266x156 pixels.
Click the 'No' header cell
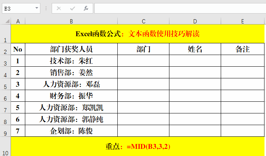tap(18, 49)
